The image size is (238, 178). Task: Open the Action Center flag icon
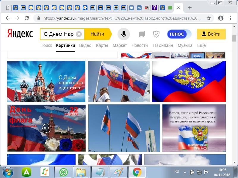coord(206,172)
